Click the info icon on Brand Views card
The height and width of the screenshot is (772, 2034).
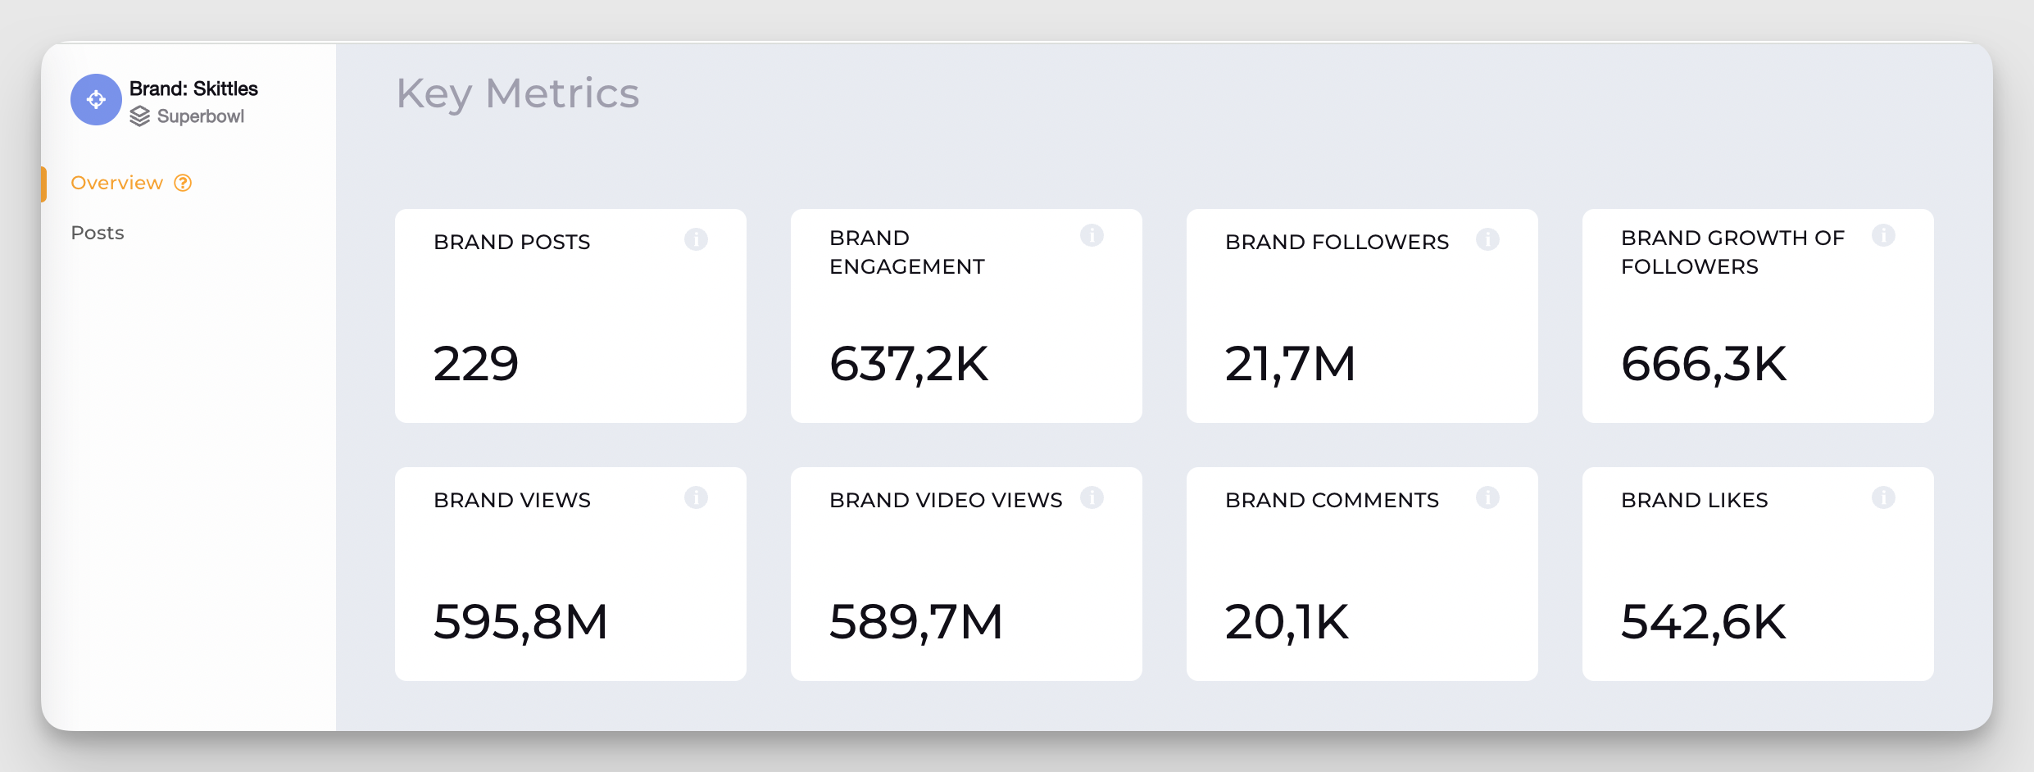(x=697, y=497)
